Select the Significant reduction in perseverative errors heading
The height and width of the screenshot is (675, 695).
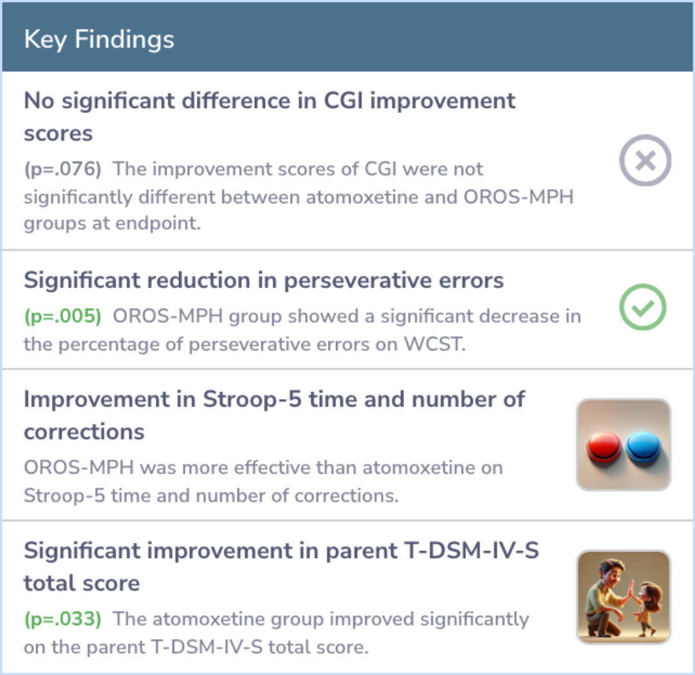(264, 280)
